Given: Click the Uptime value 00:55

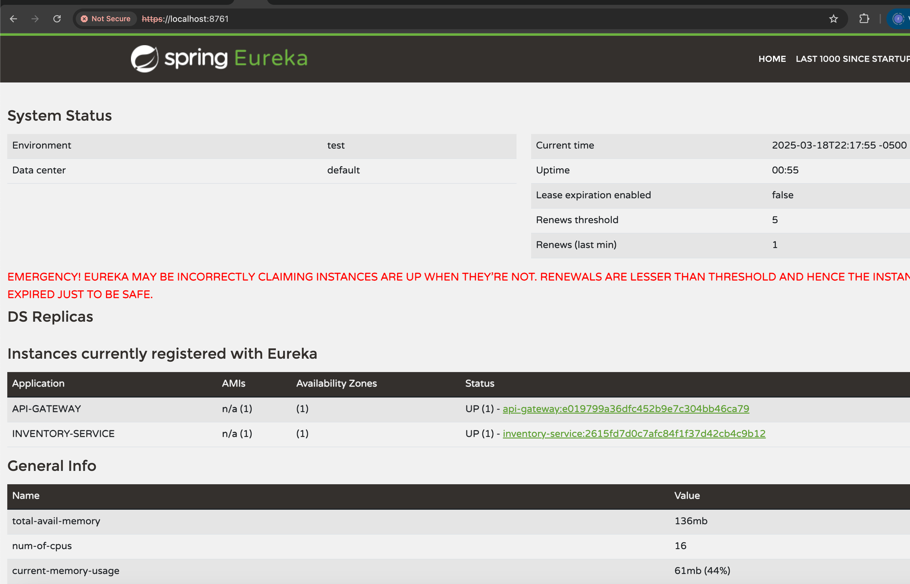Looking at the screenshot, I should click(x=785, y=170).
